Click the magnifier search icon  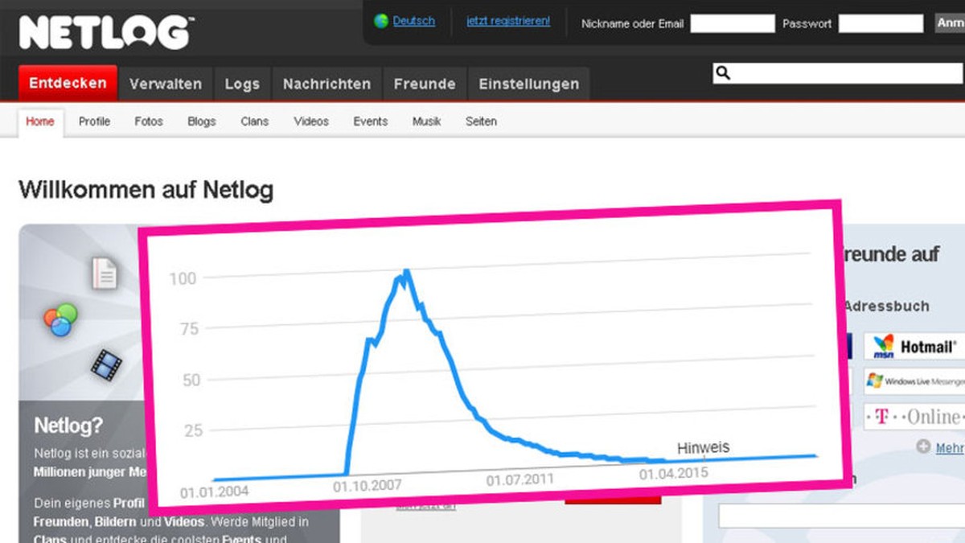pos(722,73)
